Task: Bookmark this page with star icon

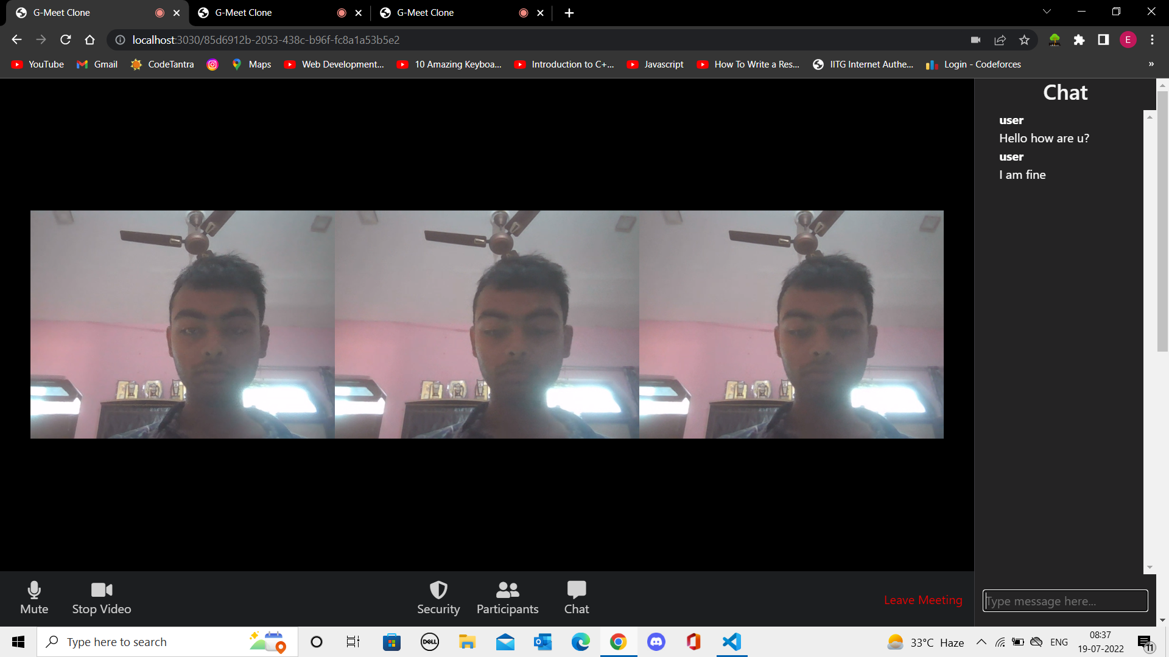Action: pyautogui.click(x=1024, y=40)
